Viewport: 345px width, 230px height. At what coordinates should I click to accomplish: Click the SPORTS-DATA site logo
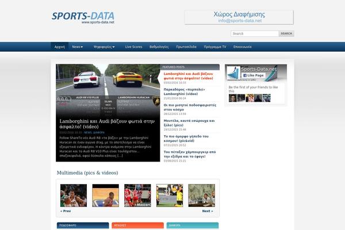click(x=83, y=17)
